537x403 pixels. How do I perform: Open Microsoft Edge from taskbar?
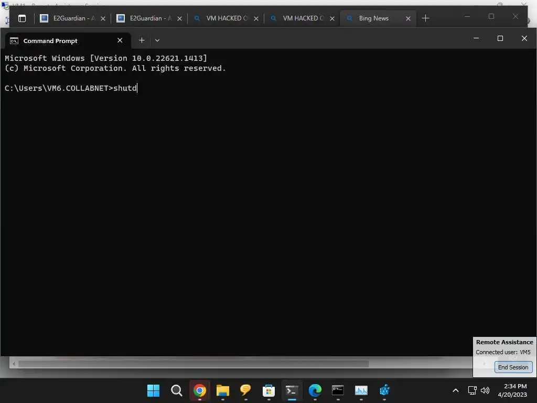(x=315, y=390)
